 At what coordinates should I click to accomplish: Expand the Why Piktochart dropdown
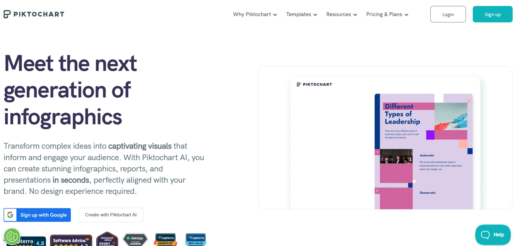255,14
